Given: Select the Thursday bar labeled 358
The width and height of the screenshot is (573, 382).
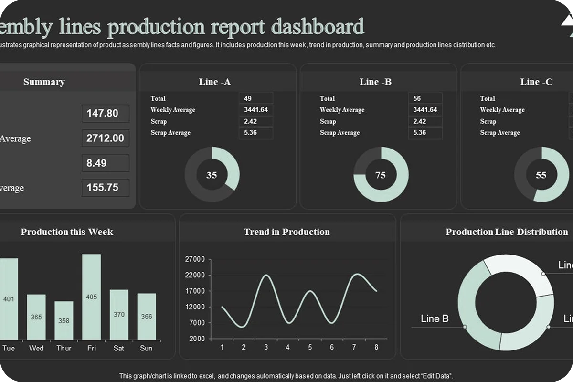Looking at the screenshot, I should (64, 320).
